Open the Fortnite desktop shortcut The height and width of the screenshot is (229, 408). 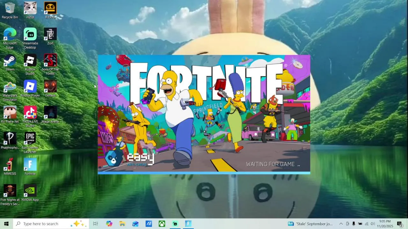click(30, 167)
